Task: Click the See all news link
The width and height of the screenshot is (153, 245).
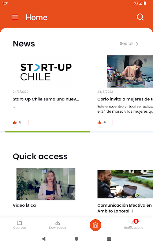Action: [127, 43]
